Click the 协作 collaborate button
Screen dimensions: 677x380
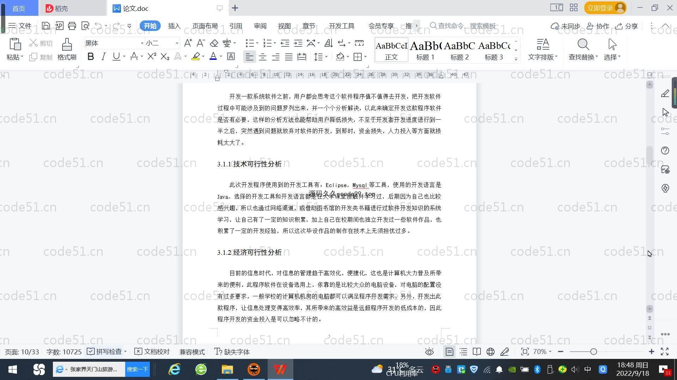pos(598,26)
